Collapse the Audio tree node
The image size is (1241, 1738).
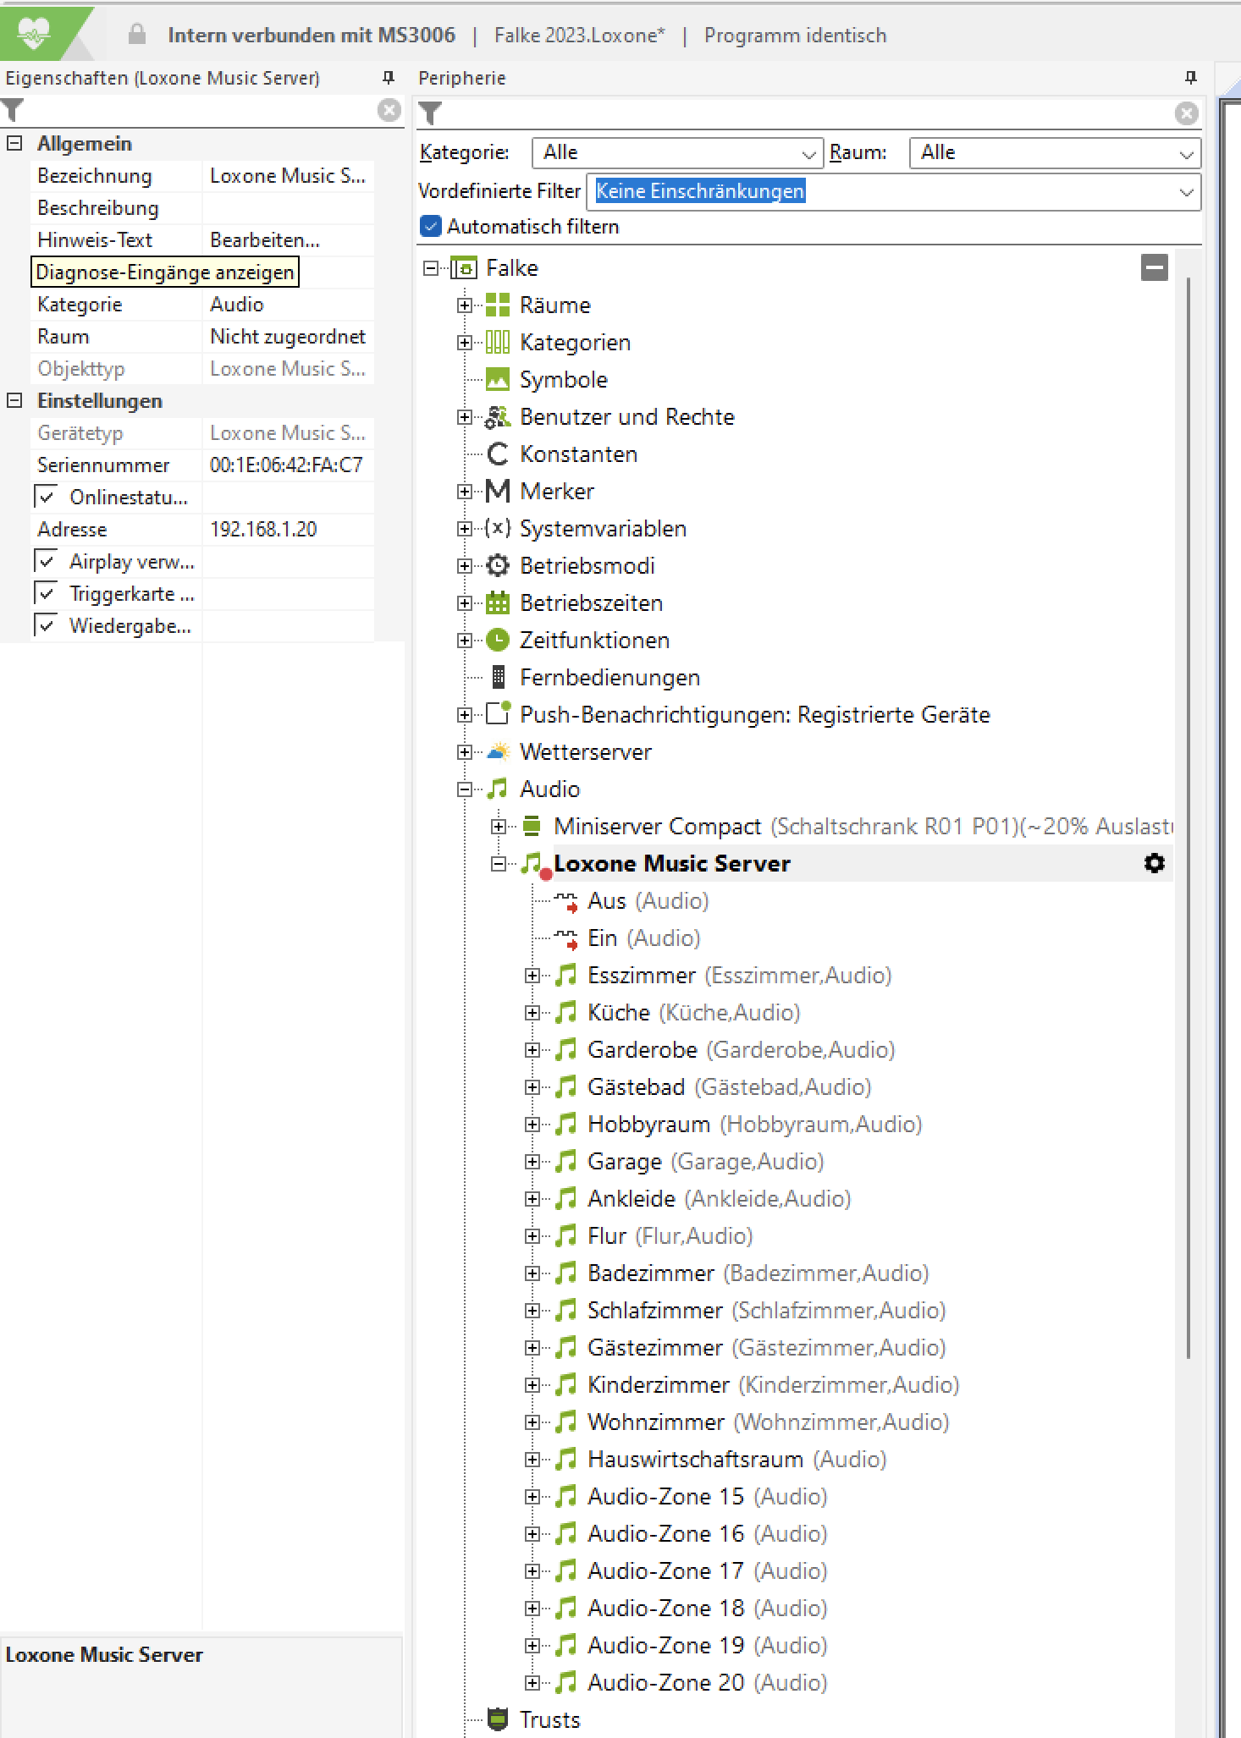click(464, 789)
